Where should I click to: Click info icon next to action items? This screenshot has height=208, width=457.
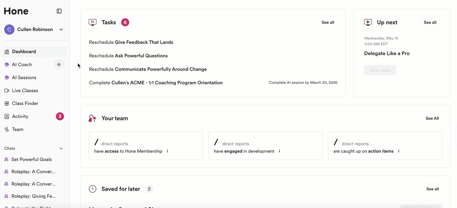coord(399,151)
